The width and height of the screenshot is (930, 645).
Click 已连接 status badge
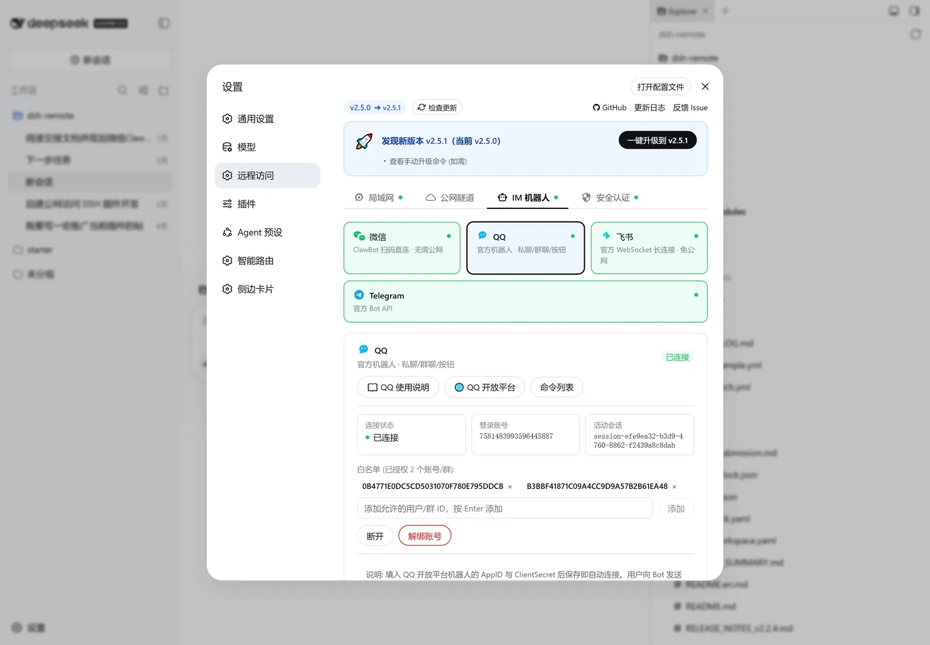click(x=677, y=357)
